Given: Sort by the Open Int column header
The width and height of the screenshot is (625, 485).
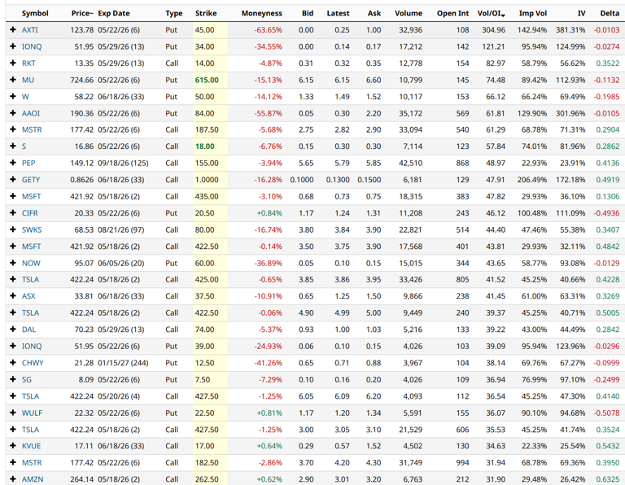Looking at the screenshot, I should pyautogui.click(x=452, y=13).
